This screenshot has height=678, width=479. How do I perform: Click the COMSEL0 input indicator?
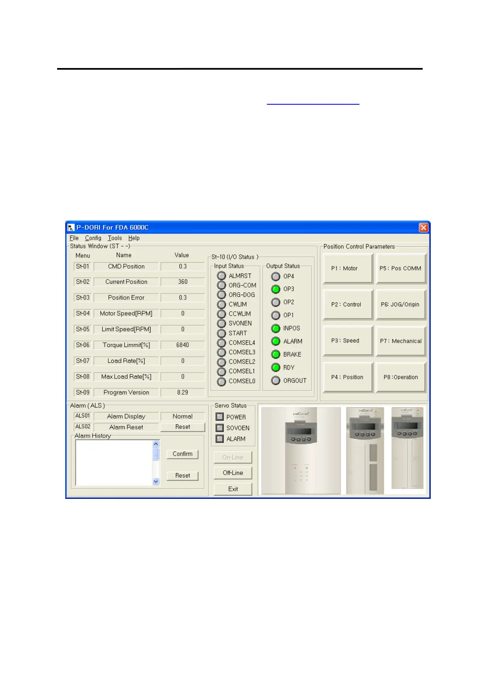(x=221, y=381)
